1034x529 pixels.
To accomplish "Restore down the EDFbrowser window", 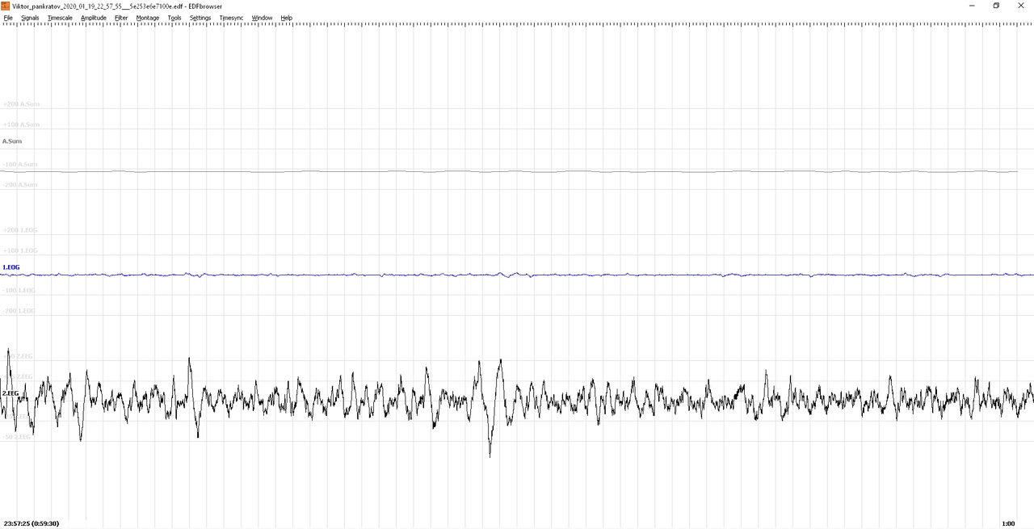I will [996, 6].
